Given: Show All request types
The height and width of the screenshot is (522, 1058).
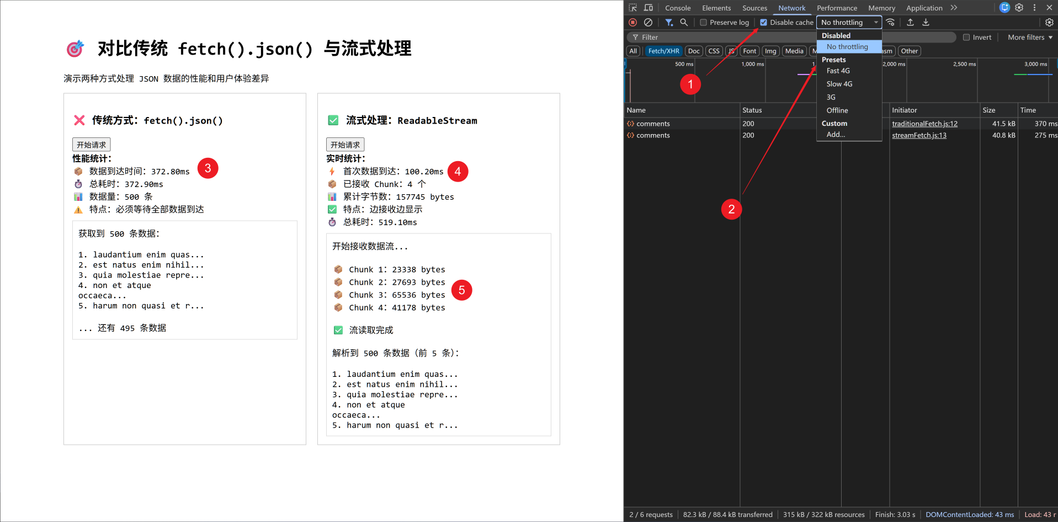Looking at the screenshot, I should (x=633, y=51).
